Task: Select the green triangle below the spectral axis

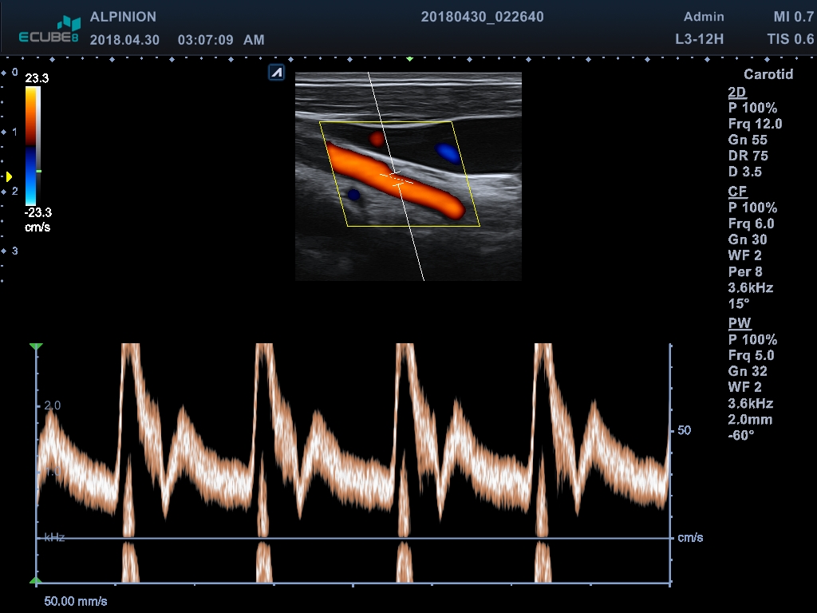Action: point(36,581)
